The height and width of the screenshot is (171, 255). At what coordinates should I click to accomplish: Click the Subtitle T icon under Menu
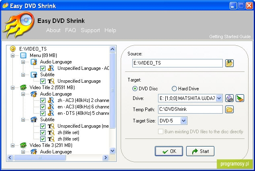click(34, 75)
